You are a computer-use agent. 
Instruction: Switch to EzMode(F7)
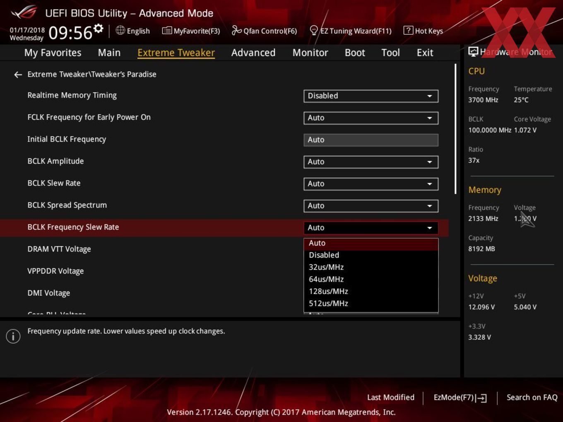pyautogui.click(x=460, y=398)
